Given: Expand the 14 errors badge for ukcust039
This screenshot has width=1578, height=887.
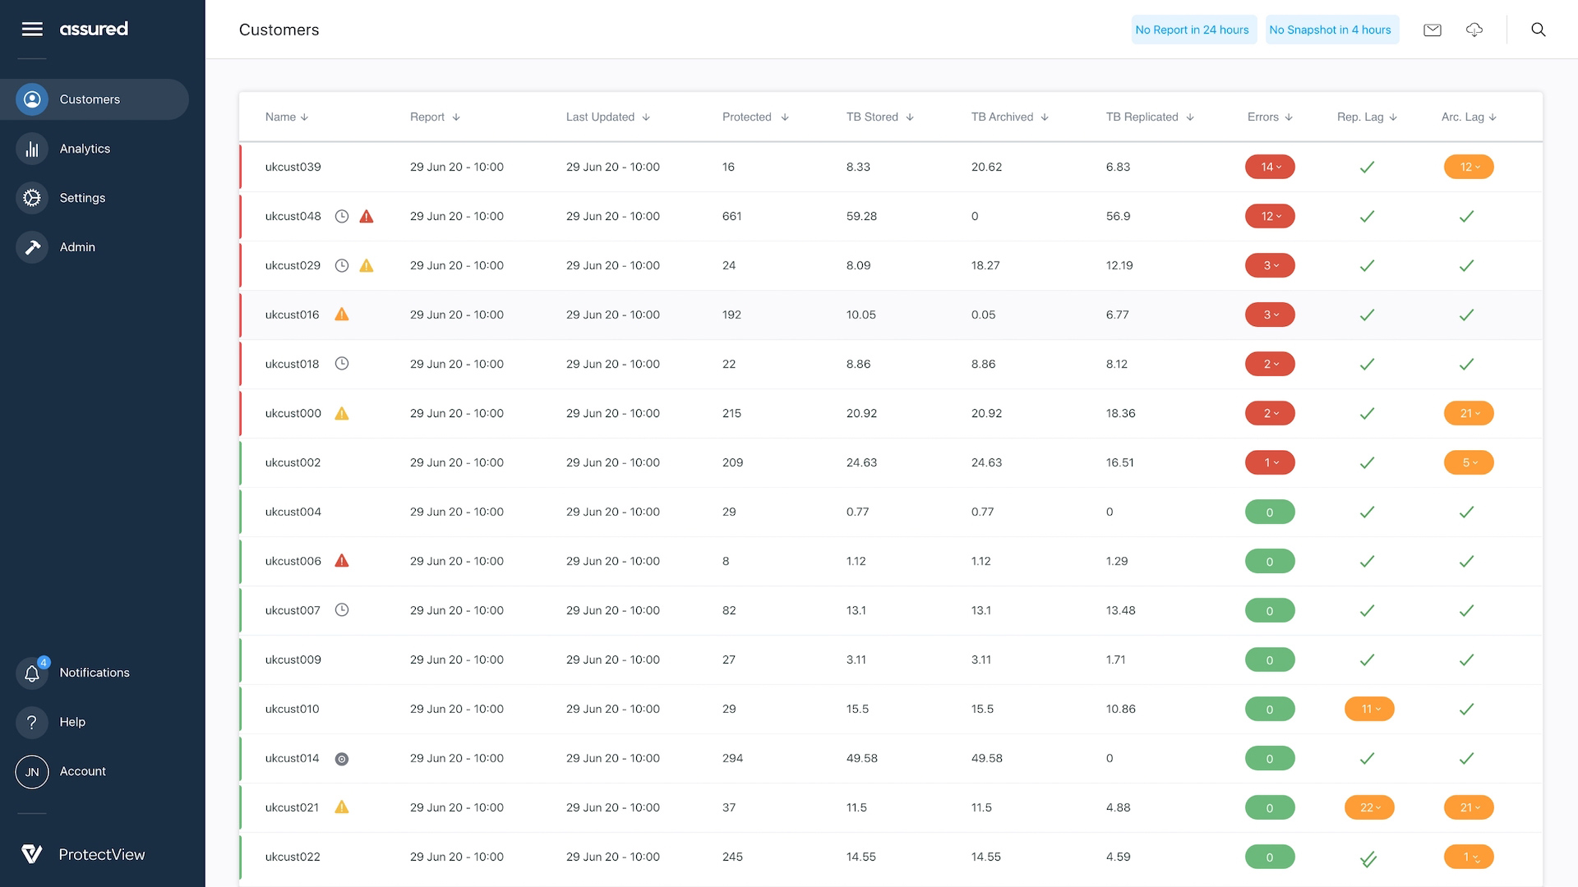Looking at the screenshot, I should [1270, 168].
